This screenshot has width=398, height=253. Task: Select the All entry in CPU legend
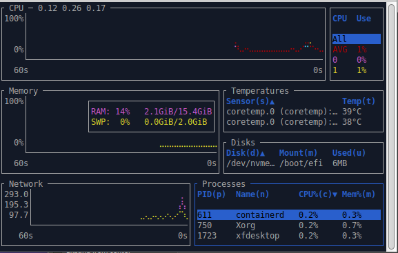pyautogui.click(x=357, y=39)
